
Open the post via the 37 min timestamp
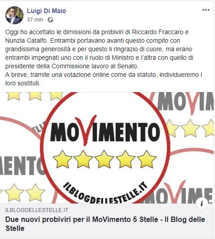point(35,20)
